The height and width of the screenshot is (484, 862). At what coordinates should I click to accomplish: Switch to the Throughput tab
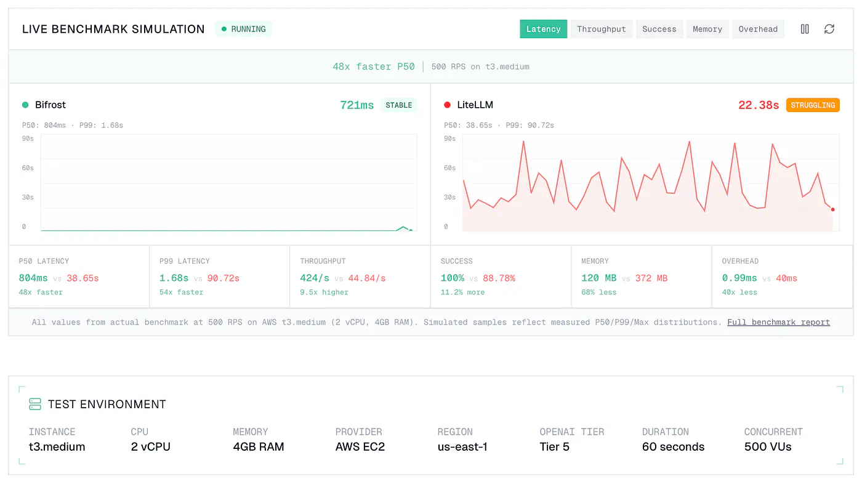point(602,29)
